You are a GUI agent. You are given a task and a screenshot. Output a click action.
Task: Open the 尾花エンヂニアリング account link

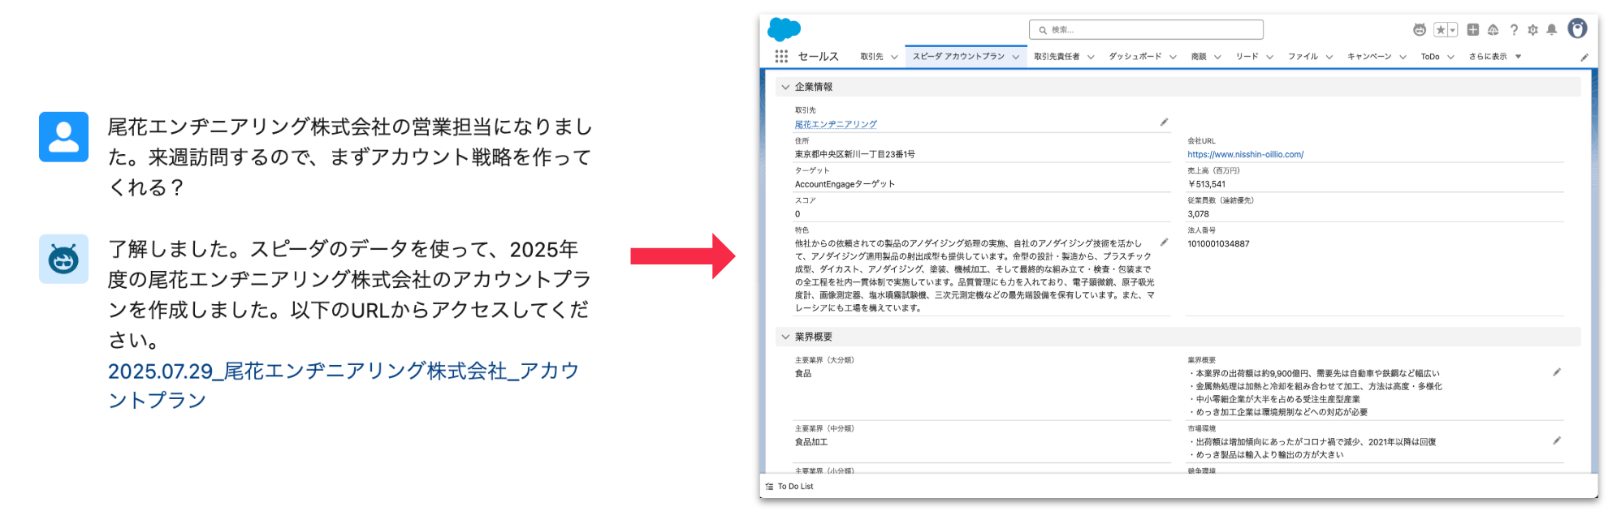pos(835,124)
